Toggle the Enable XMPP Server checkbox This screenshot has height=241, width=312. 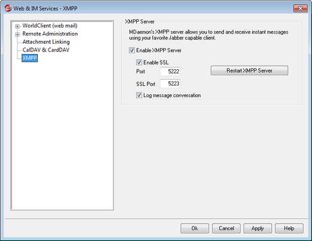[132, 50]
